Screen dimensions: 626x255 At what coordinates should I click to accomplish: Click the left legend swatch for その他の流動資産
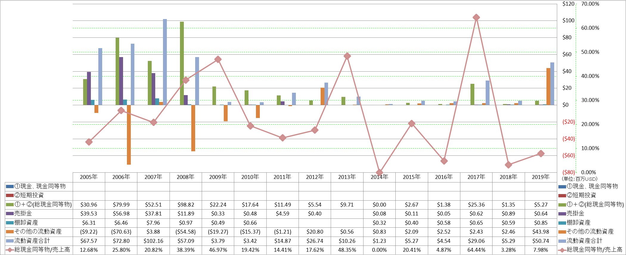click(10, 232)
